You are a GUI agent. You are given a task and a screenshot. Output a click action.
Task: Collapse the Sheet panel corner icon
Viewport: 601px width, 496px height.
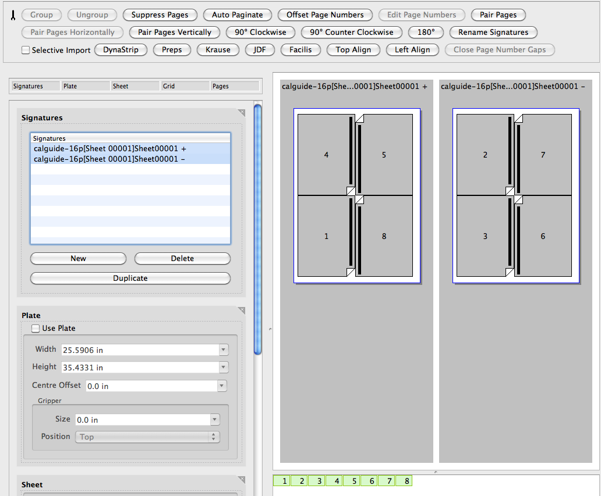(x=241, y=479)
